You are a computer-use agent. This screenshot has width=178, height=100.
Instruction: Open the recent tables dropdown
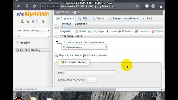click(33, 30)
